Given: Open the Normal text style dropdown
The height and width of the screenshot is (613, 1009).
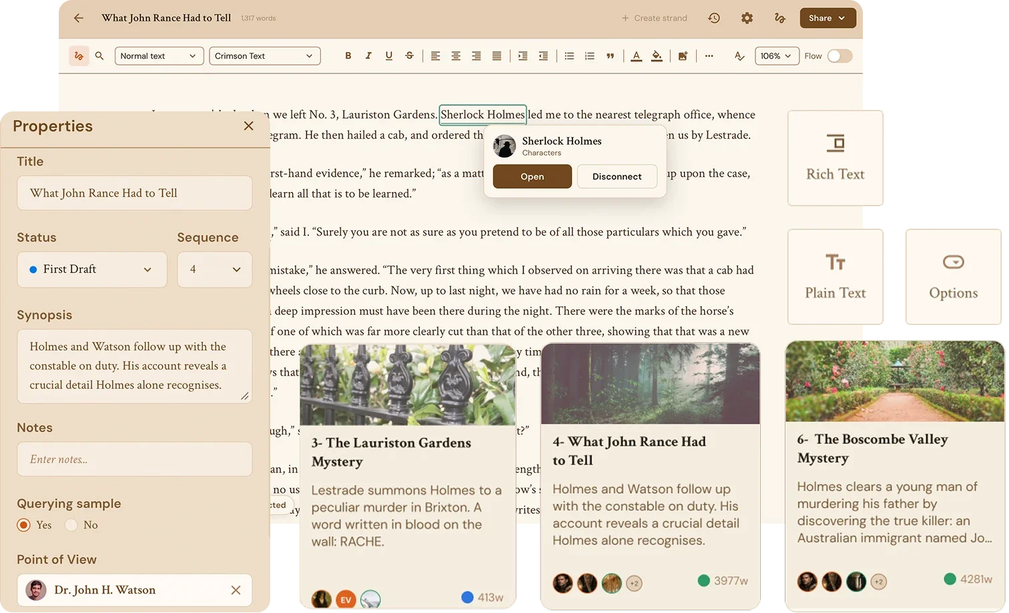Looking at the screenshot, I should pos(159,56).
